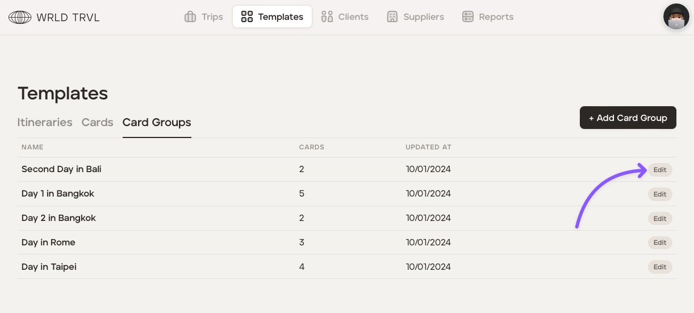This screenshot has height=313, width=694.
Task: Open the user profile avatar
Action: (676, 16)
